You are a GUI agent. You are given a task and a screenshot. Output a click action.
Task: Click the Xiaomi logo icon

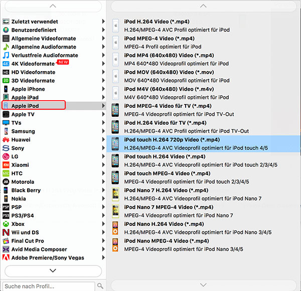pyautogui.click(x=6, y=165)
